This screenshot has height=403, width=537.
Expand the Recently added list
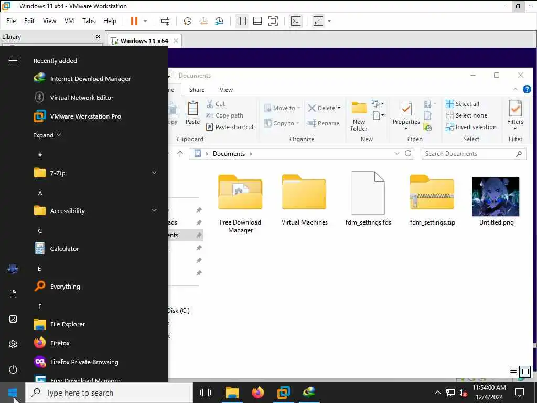[x=47, y=135]
